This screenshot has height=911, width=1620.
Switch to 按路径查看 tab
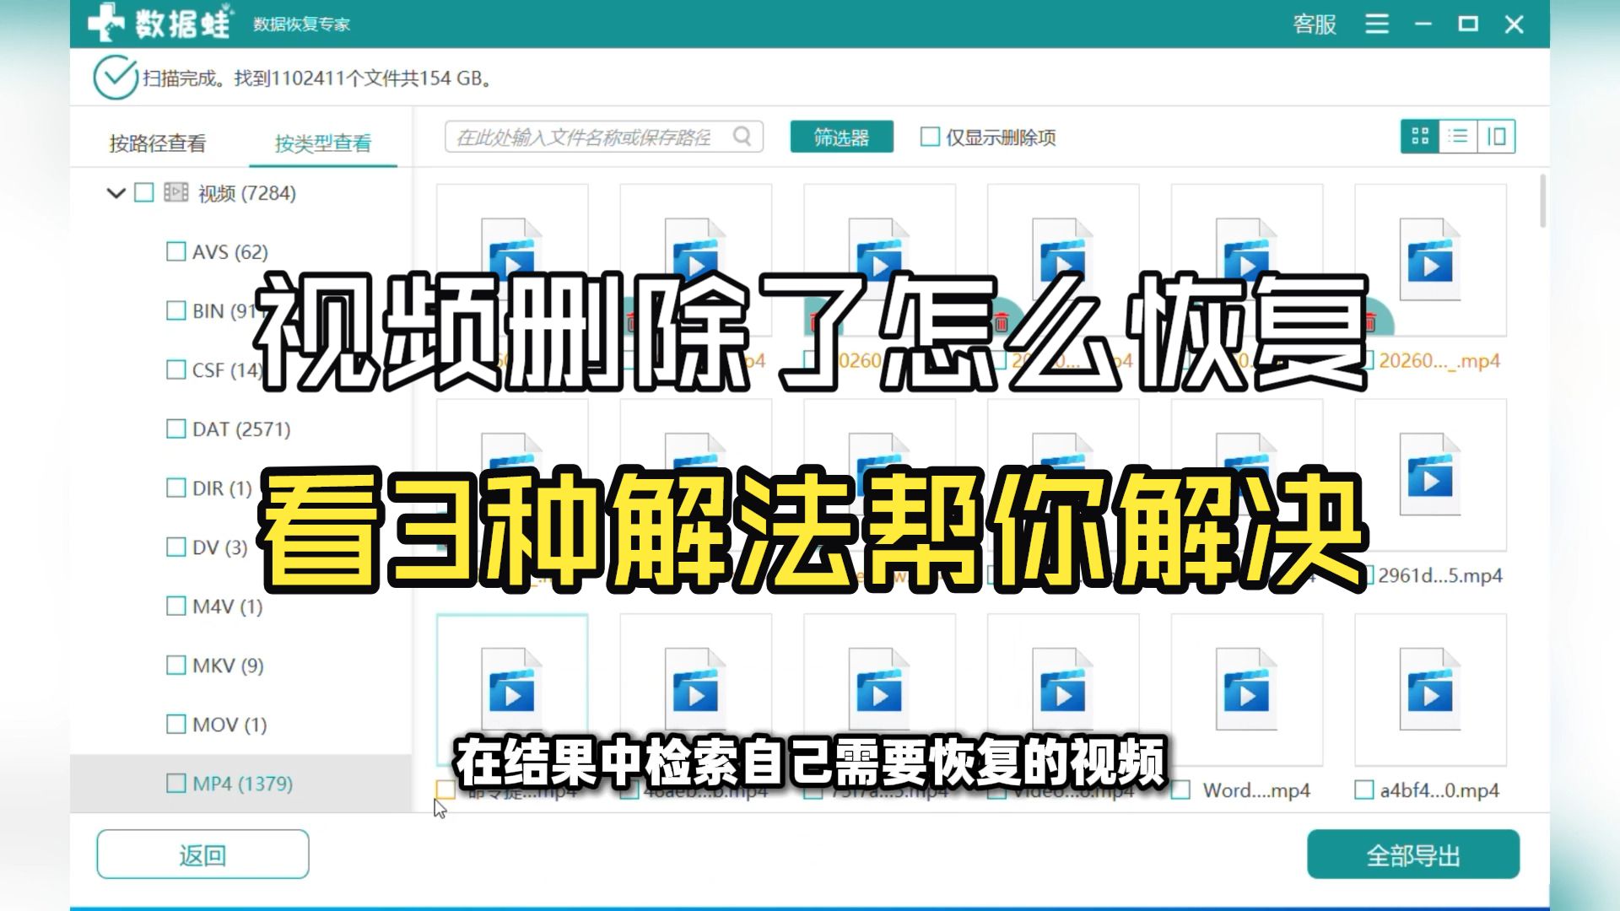[x=158, y=143]
